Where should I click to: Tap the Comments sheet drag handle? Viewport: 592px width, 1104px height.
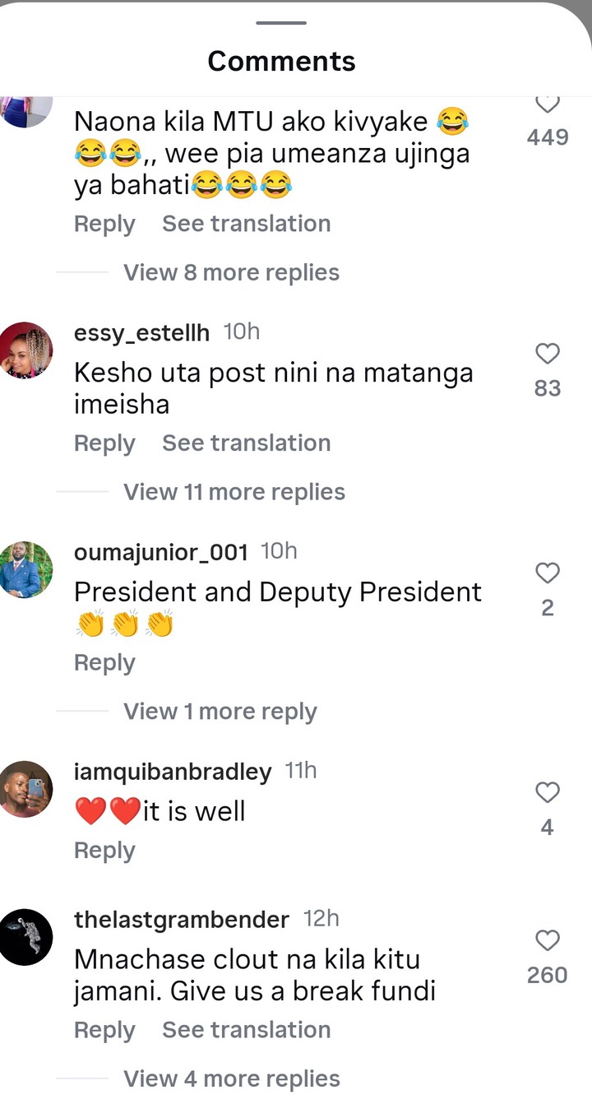[x=281, y=23]
